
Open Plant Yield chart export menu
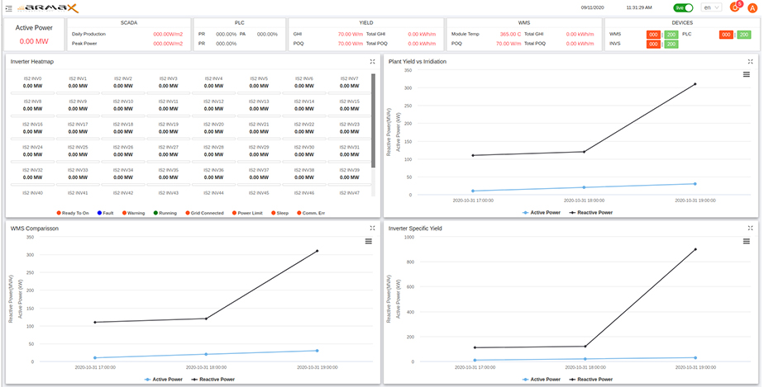tap(746, 74)
